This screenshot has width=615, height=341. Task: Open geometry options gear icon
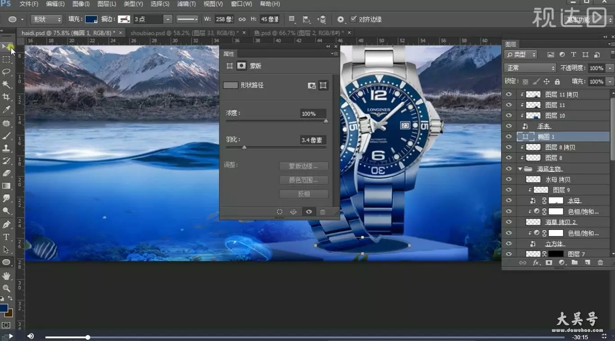point(341,19)
